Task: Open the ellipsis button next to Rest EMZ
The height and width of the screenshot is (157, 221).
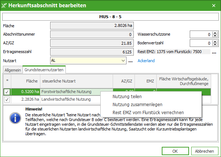Action: click(x=214, y=52)
